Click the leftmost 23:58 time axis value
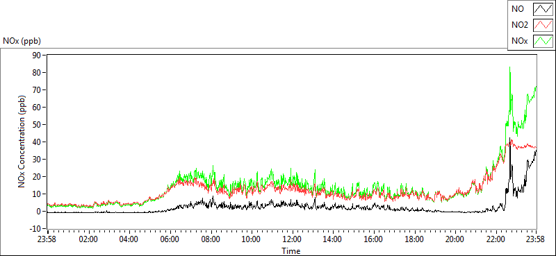 (47, 239)
